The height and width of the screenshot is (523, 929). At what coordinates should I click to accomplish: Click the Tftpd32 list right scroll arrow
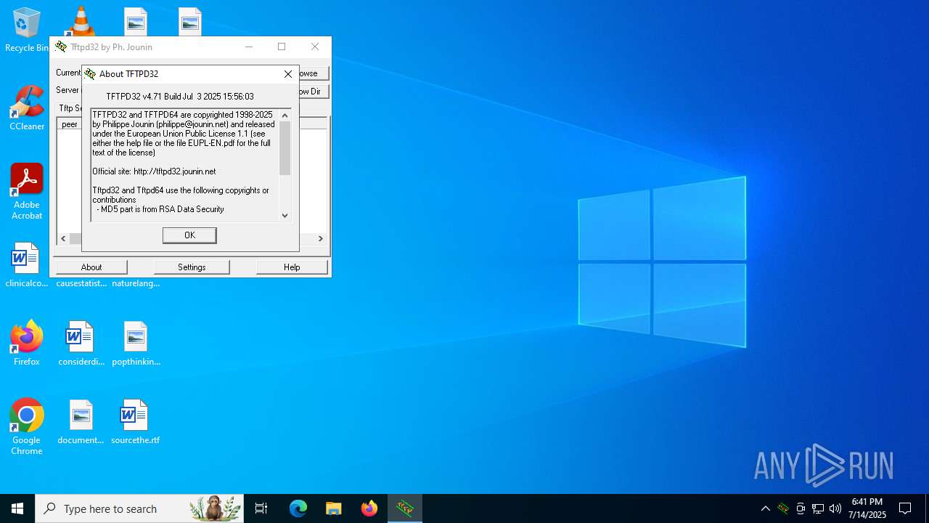320,238
